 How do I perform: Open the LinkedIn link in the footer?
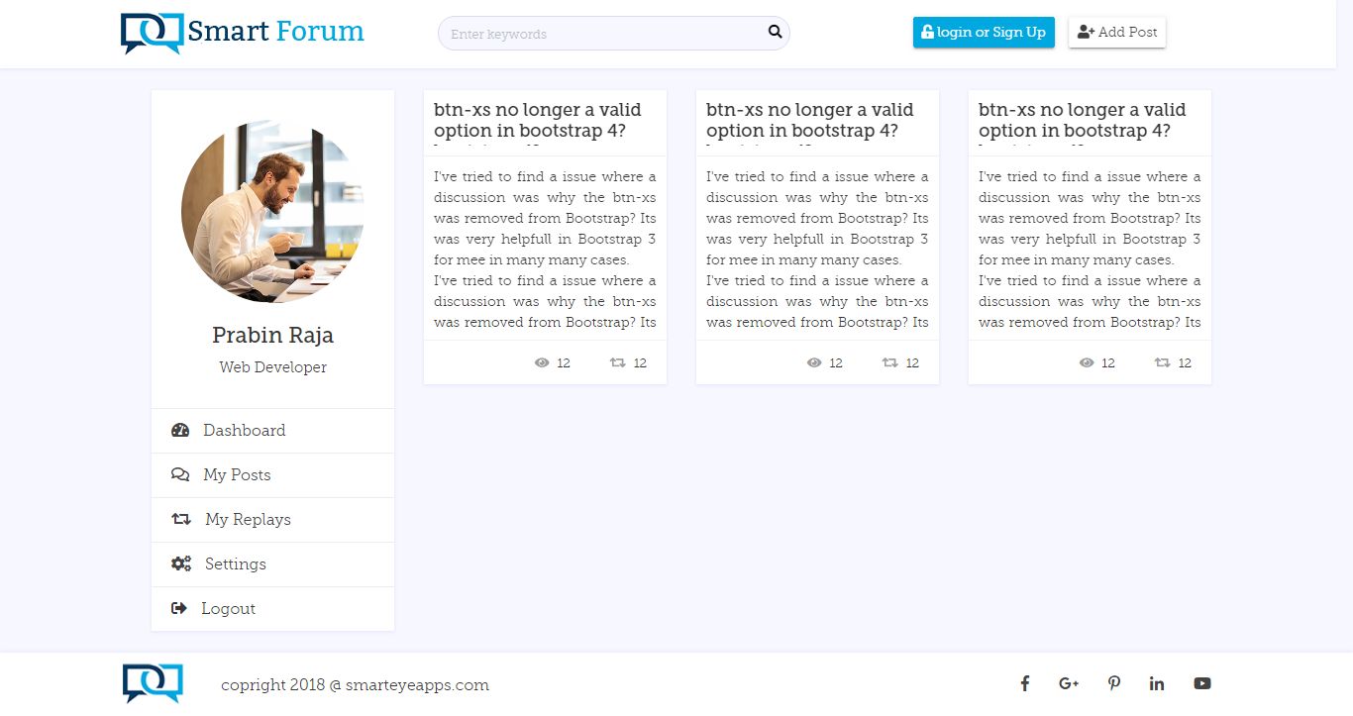[x=1157, y=683]
